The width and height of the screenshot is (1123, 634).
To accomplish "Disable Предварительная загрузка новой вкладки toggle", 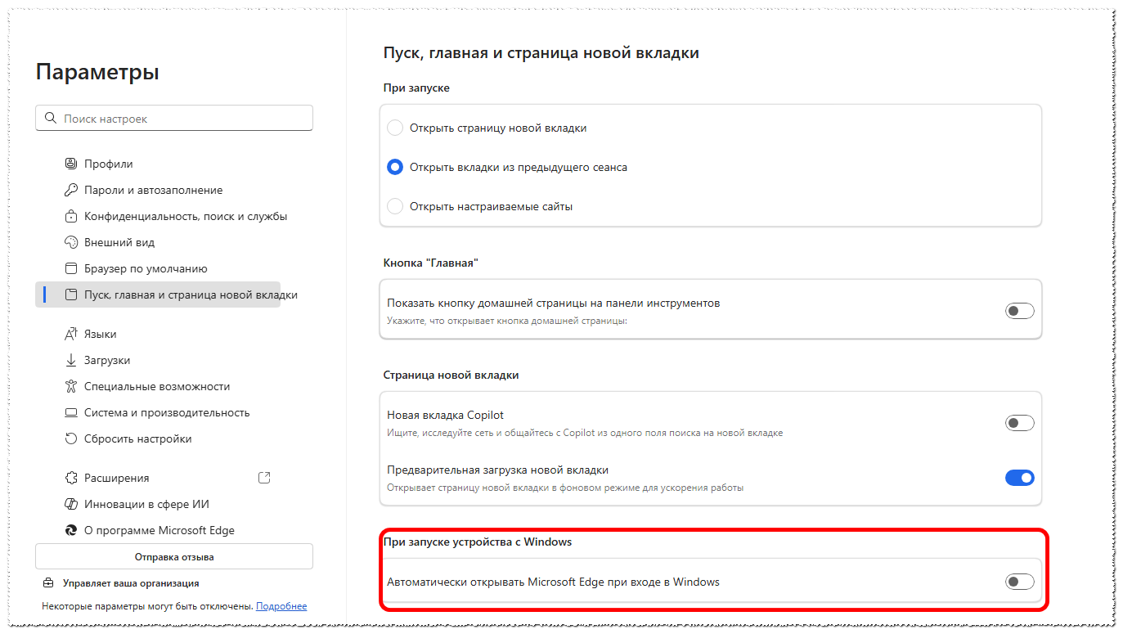I will click(1019, 478).
